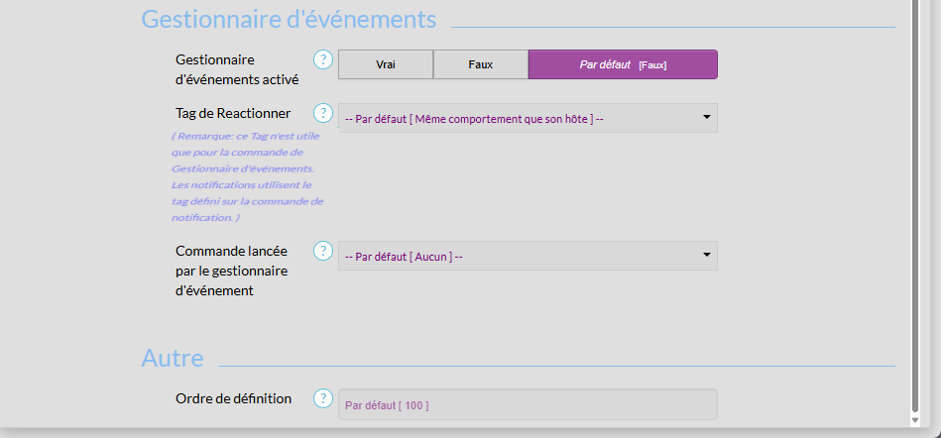The image size is (941, 438).
Task: Click the Autre section heading
Action: point(173,358)
